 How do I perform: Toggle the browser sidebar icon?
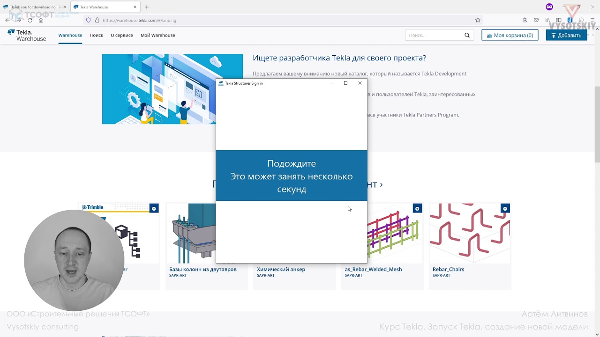pos(559,20)
